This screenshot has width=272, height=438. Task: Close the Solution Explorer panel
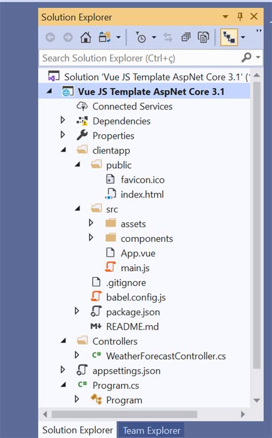point(254,17)
